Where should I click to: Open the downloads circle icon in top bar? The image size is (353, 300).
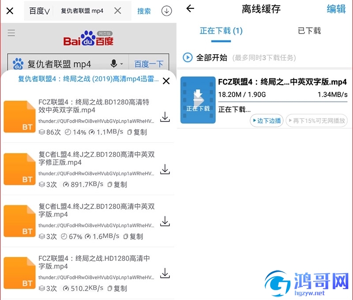pyautogui.click(x=167, y=11)
